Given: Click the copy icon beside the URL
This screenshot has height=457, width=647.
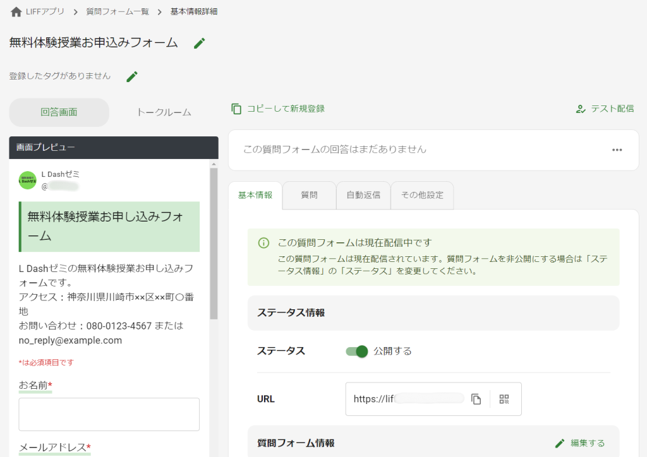Looking at the screenshot, I should click(476, 398).
